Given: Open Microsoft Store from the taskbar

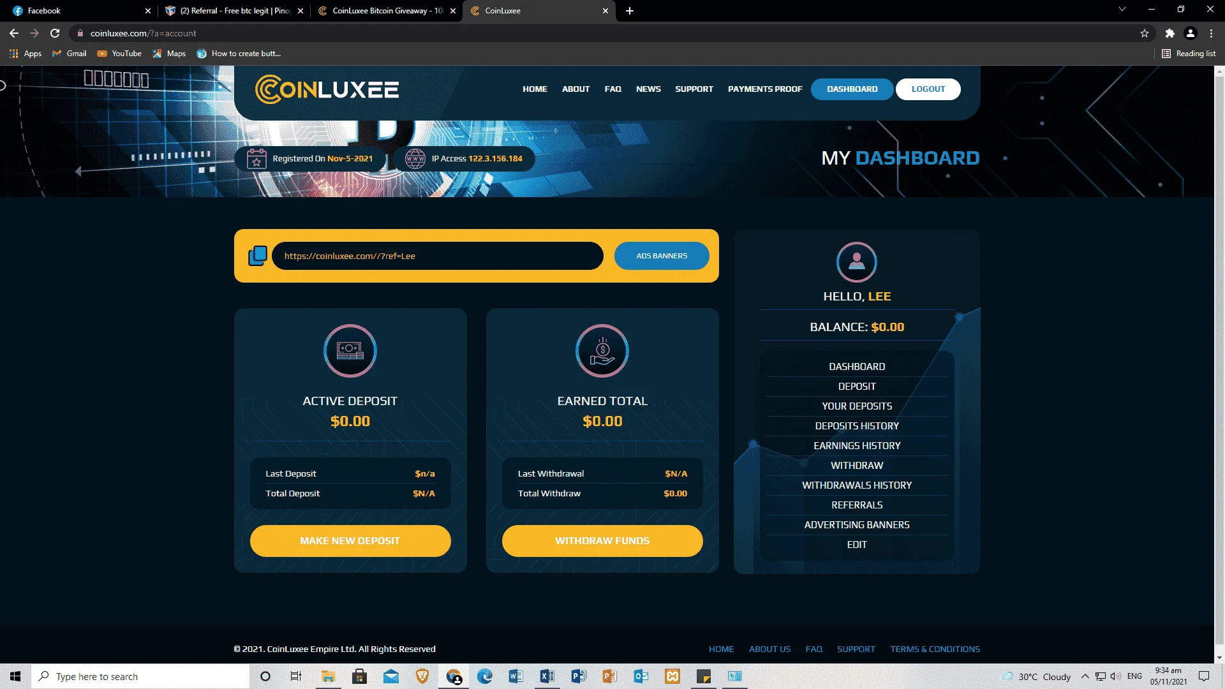Looking at the screenshot, I should [359, 676].
